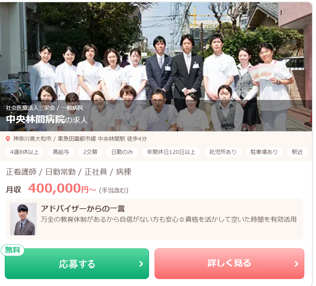The width and height of the screenshot is (316, 286).
Task: Click the アドバイザーからの一言 comment box
Action: (155, 219)
